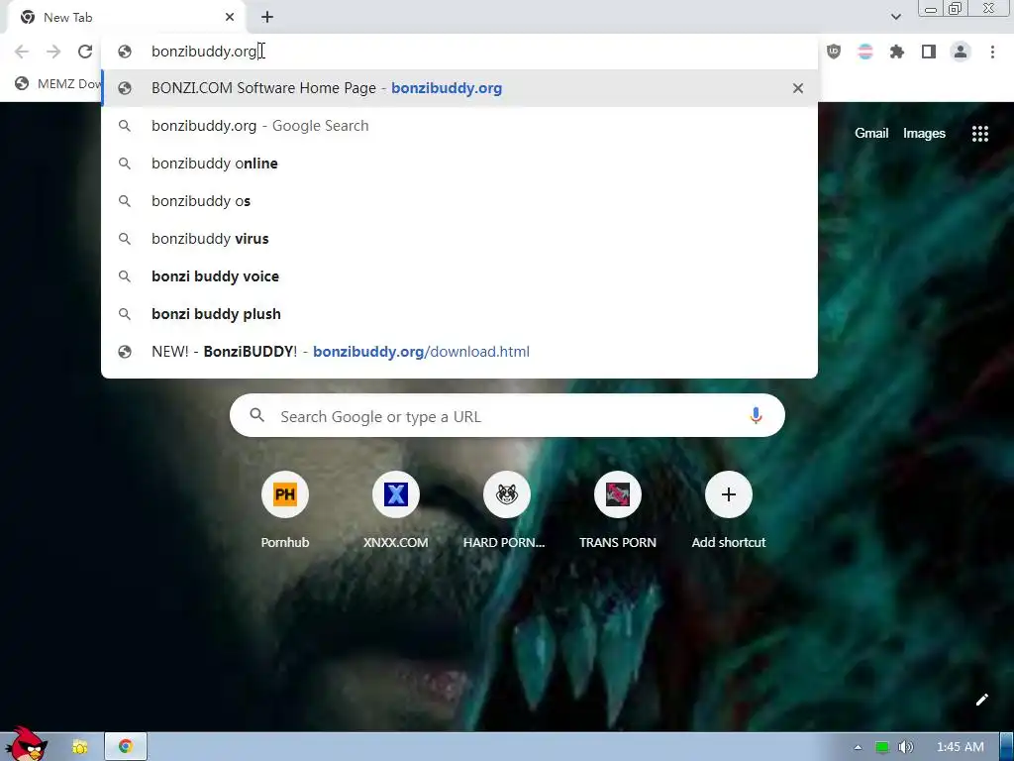Open the profile avatar menu
The width and height of the screenshot is (1014, 761).
point(961,52)
